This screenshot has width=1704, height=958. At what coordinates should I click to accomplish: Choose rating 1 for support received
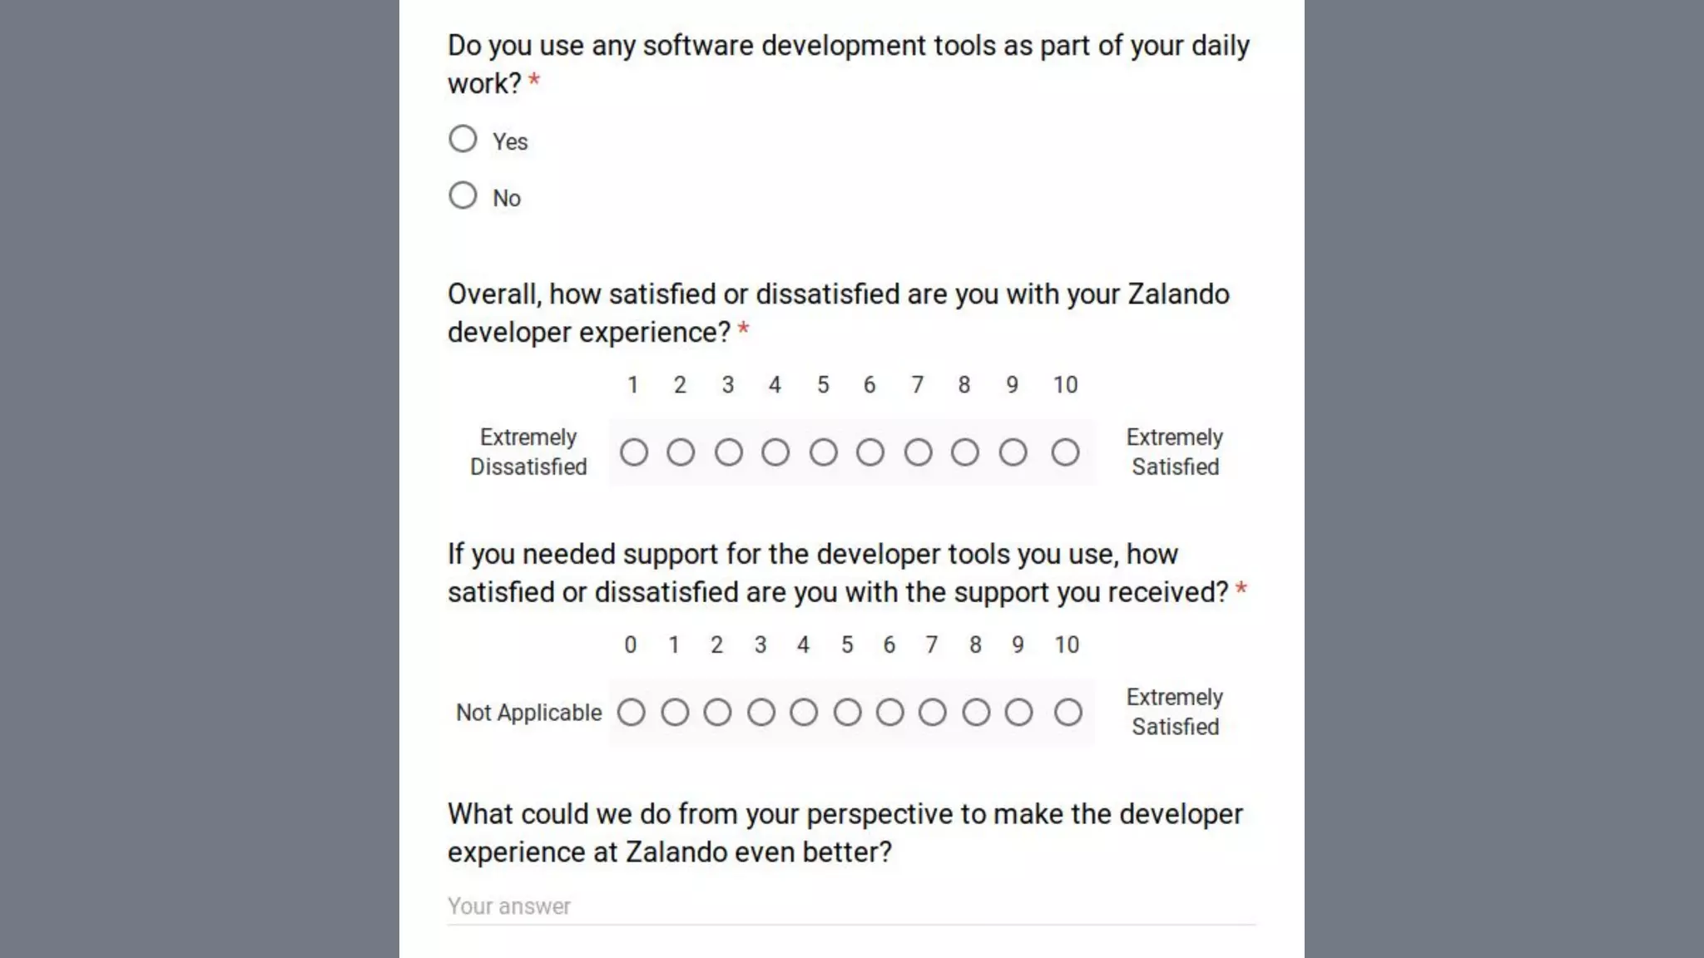675,713
